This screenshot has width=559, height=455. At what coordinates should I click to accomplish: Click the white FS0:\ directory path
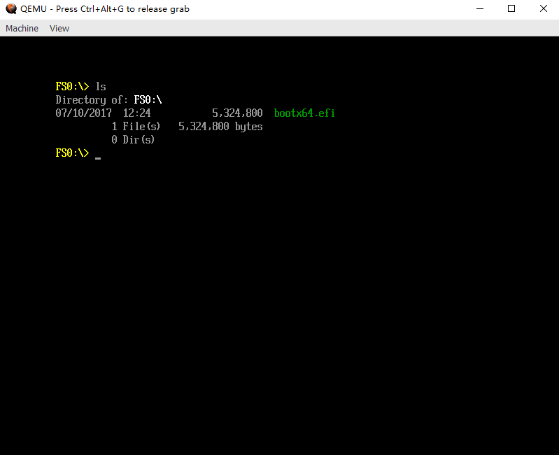tap(148, 100)
